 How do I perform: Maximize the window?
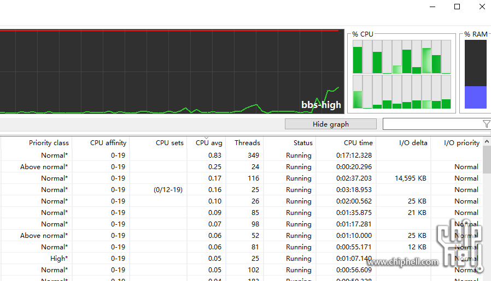[x=457, y=7]
